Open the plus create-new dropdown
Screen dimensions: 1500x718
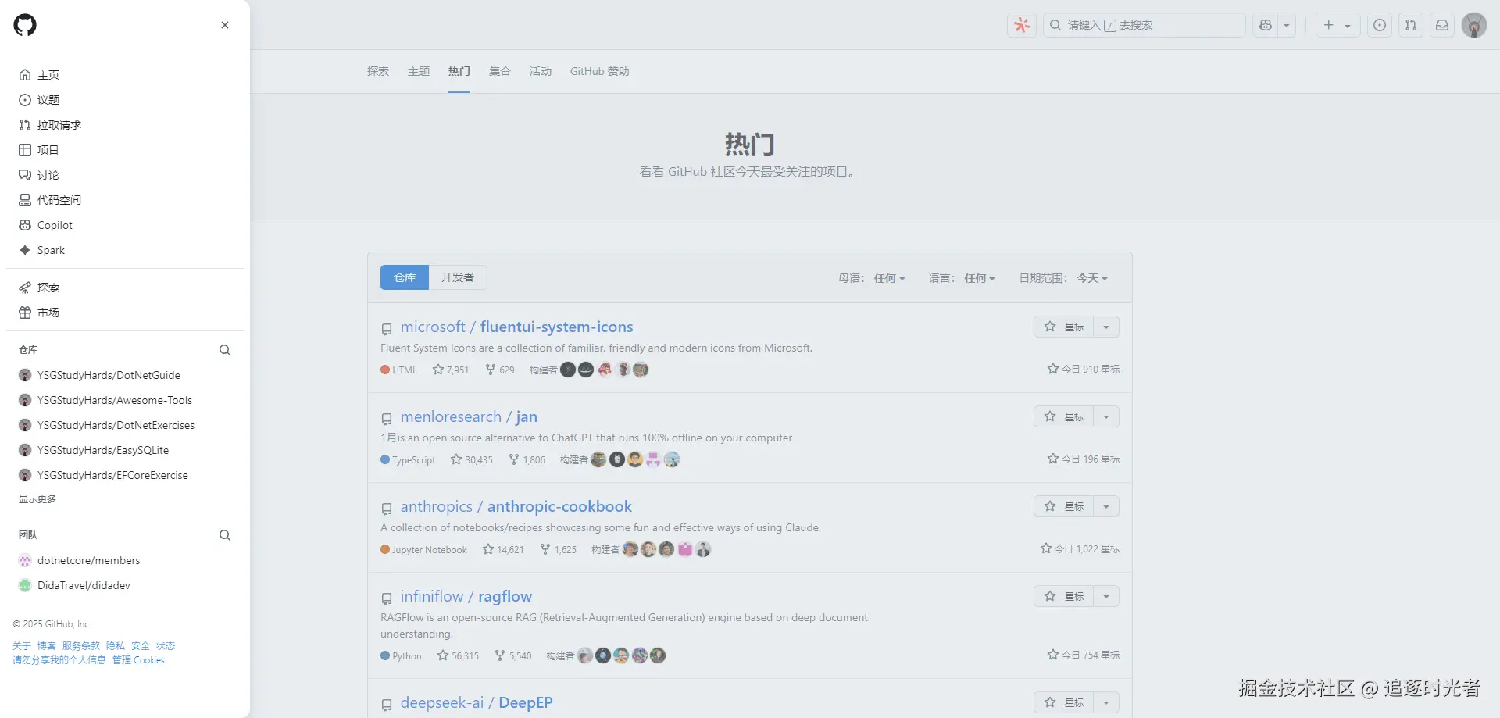coord(1337,25)
